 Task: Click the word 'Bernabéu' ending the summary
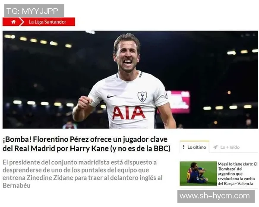16,185
